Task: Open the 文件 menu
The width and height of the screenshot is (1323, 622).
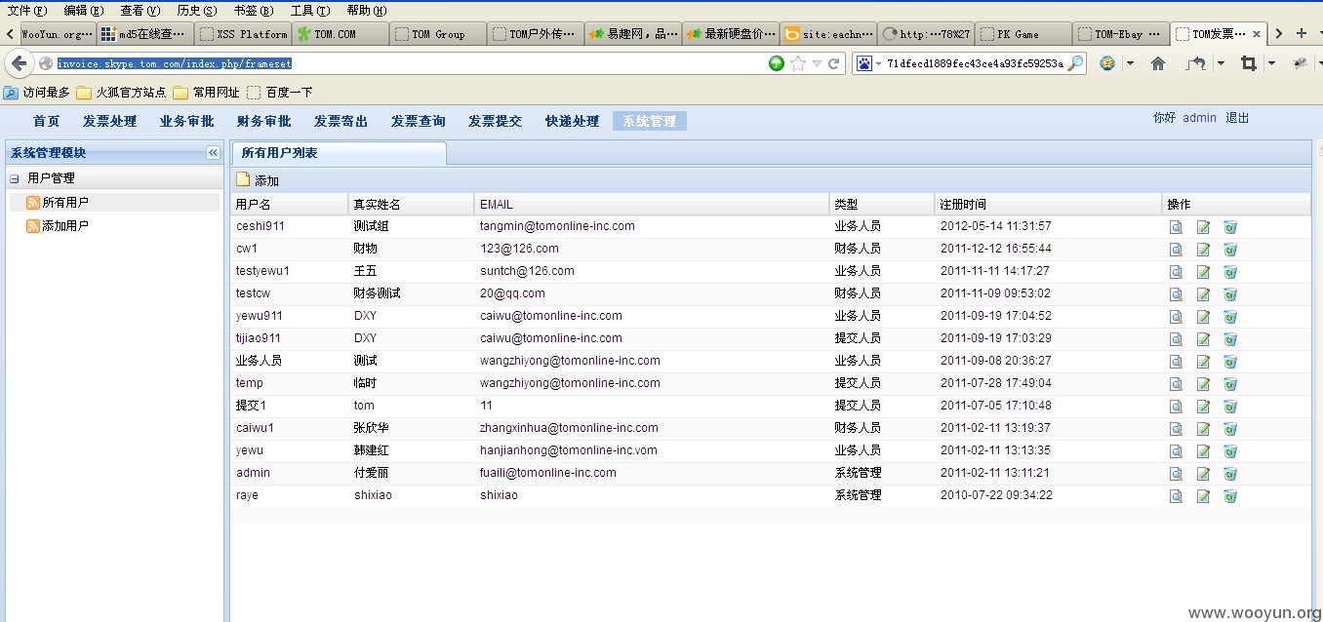Action: [x=26, y=11]
